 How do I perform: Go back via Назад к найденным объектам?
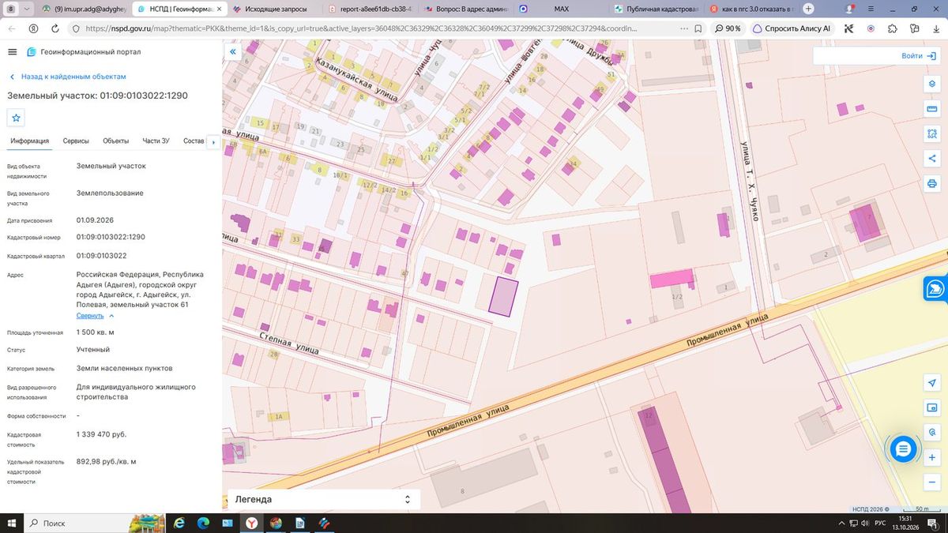[68, 77]
